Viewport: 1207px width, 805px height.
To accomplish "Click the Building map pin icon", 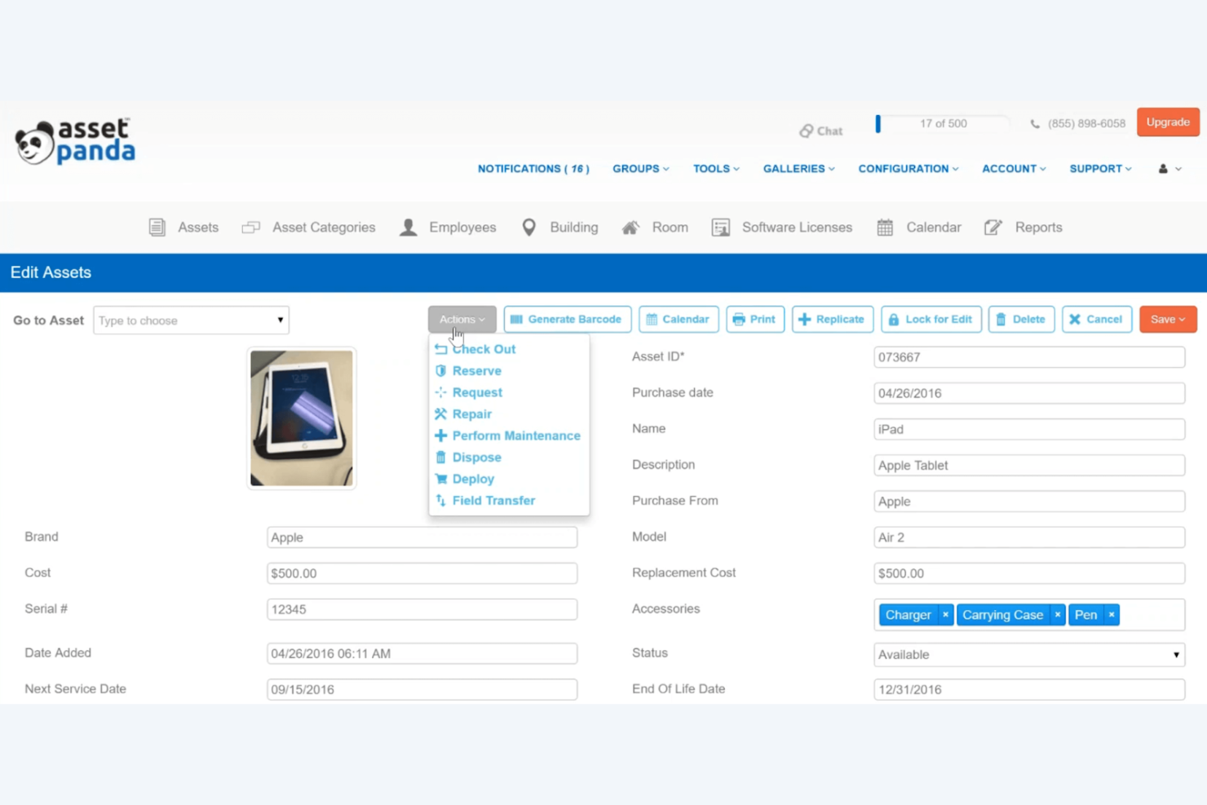I will point(529,228).
